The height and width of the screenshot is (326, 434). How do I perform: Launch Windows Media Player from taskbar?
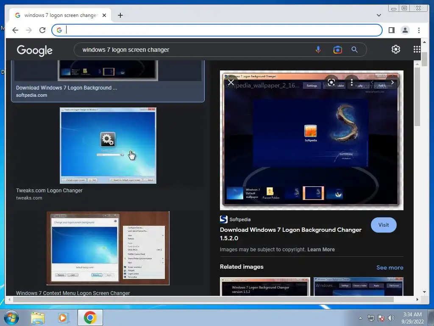[x=64, y=318]
